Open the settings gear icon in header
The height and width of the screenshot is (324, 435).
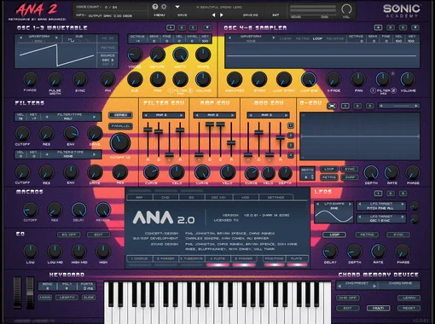coord(164,7)
